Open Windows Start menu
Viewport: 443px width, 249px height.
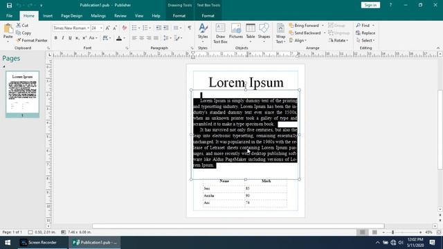[x=8, y=243]
